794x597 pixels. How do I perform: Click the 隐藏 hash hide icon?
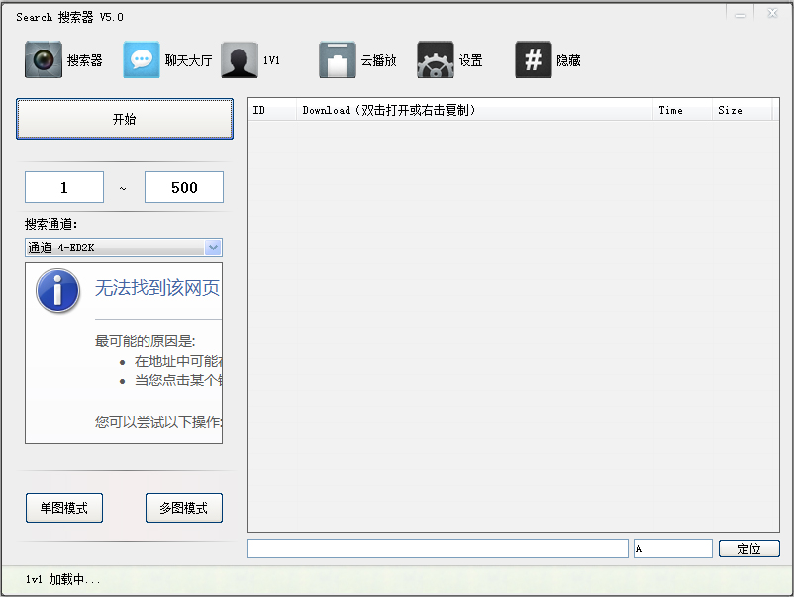point(534,60)
